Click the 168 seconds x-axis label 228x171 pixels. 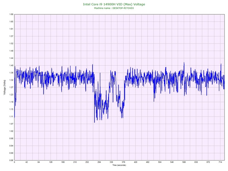tap(63, 162)
